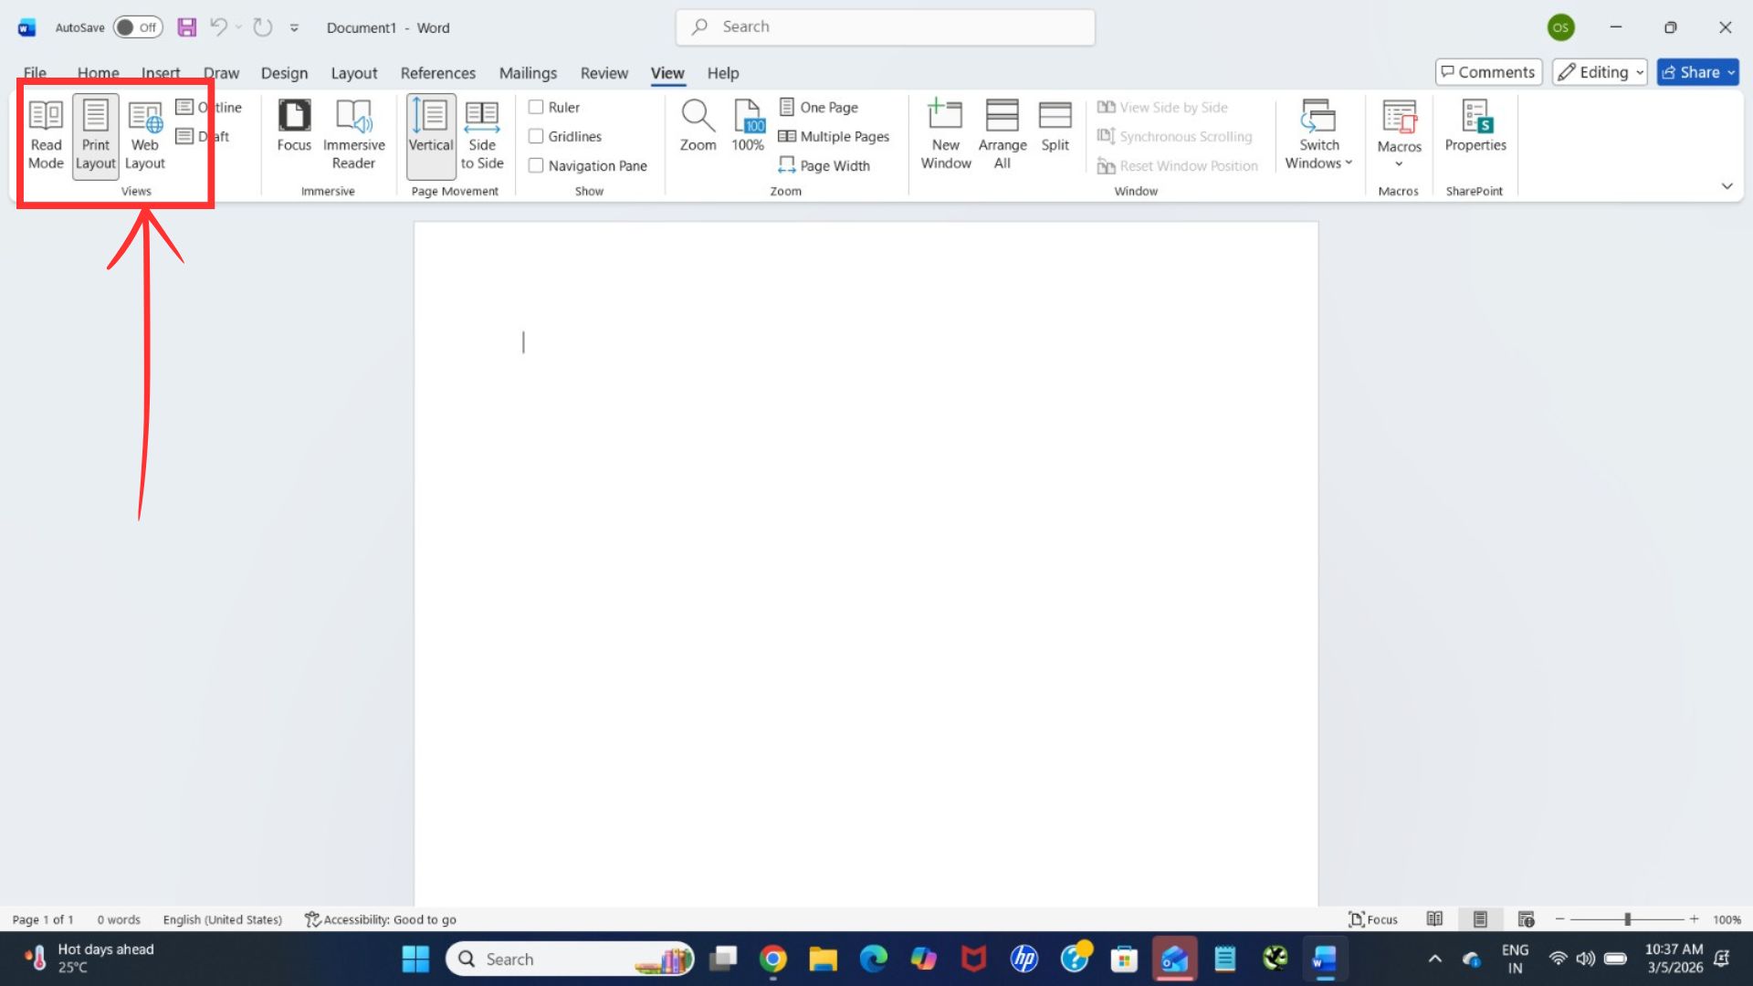The width and height of the screenshot is (1753, 986).
Task: Open the Zoom dialog
Action: 698,128
